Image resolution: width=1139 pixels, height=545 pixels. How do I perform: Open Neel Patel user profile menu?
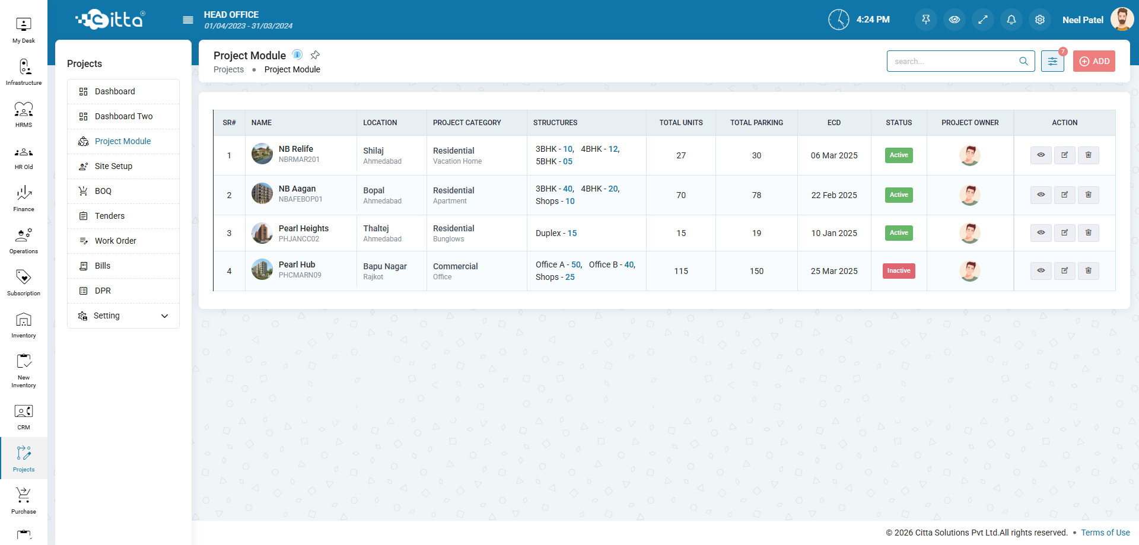(x=1097, y=20)
